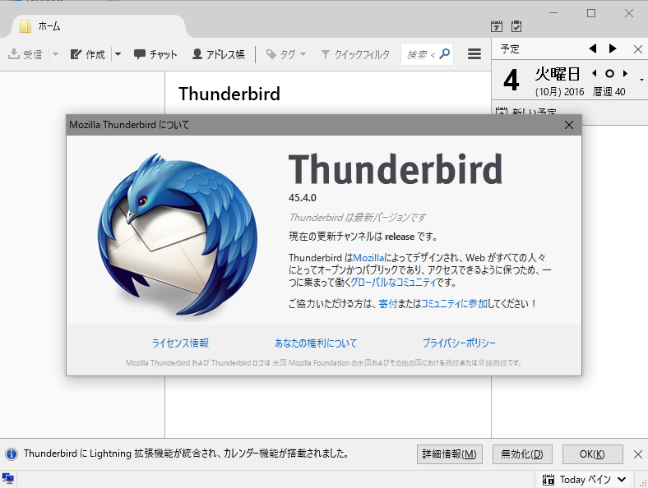648x488 pixels.
Task: Open the Calendar tab icon
Action: [x=497, y=26]
